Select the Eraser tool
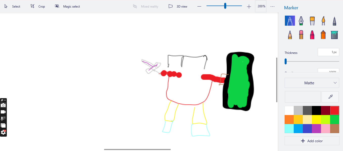This screenshot has height=151, width=343. (301, 35)
